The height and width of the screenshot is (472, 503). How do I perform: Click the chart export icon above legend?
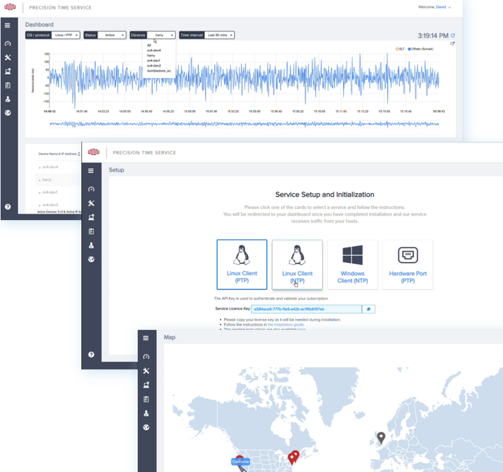(452, 44)
